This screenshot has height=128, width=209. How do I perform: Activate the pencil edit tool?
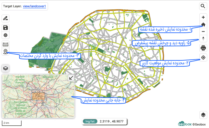click(x=5, y=18)
